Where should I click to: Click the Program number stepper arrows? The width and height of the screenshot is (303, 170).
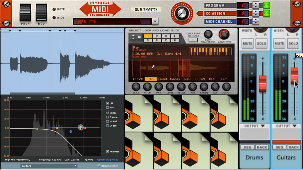point(256,5)
